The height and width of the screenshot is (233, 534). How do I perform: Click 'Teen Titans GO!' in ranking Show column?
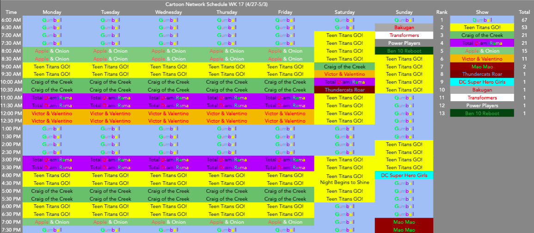pos(482,27)
